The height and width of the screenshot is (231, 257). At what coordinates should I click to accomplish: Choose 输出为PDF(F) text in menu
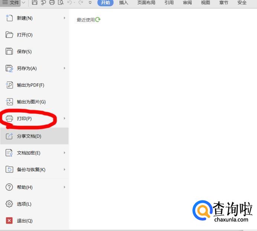30,85
